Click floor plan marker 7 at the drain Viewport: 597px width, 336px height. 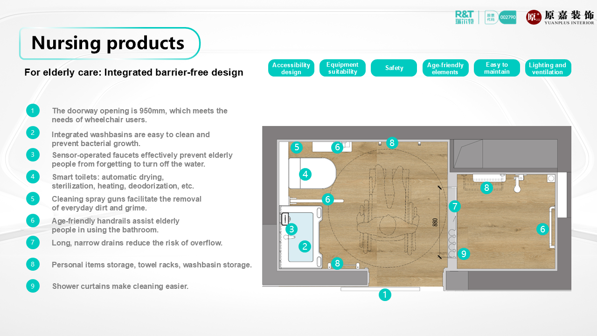coord(454,206)
